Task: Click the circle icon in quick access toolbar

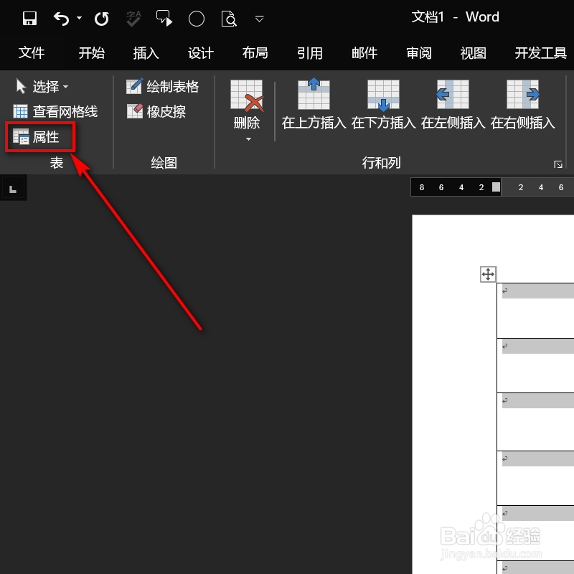Action: [196, 19]
